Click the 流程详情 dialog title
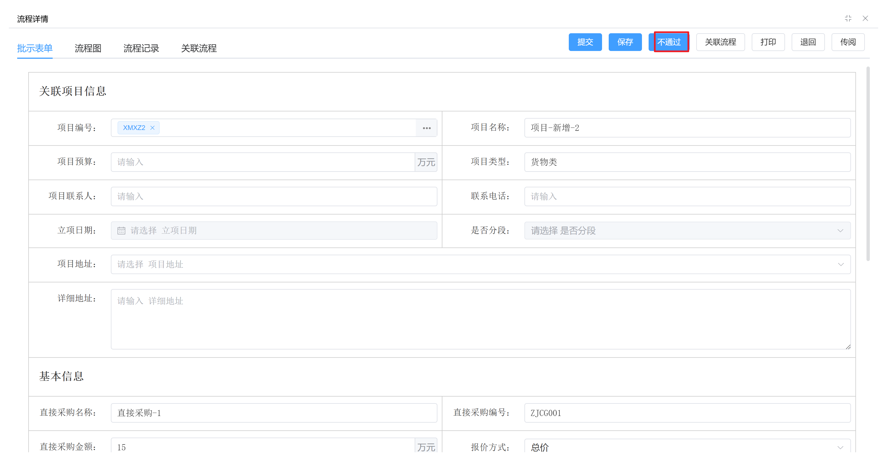Screen dimensions: 887x470 (33, 19)
